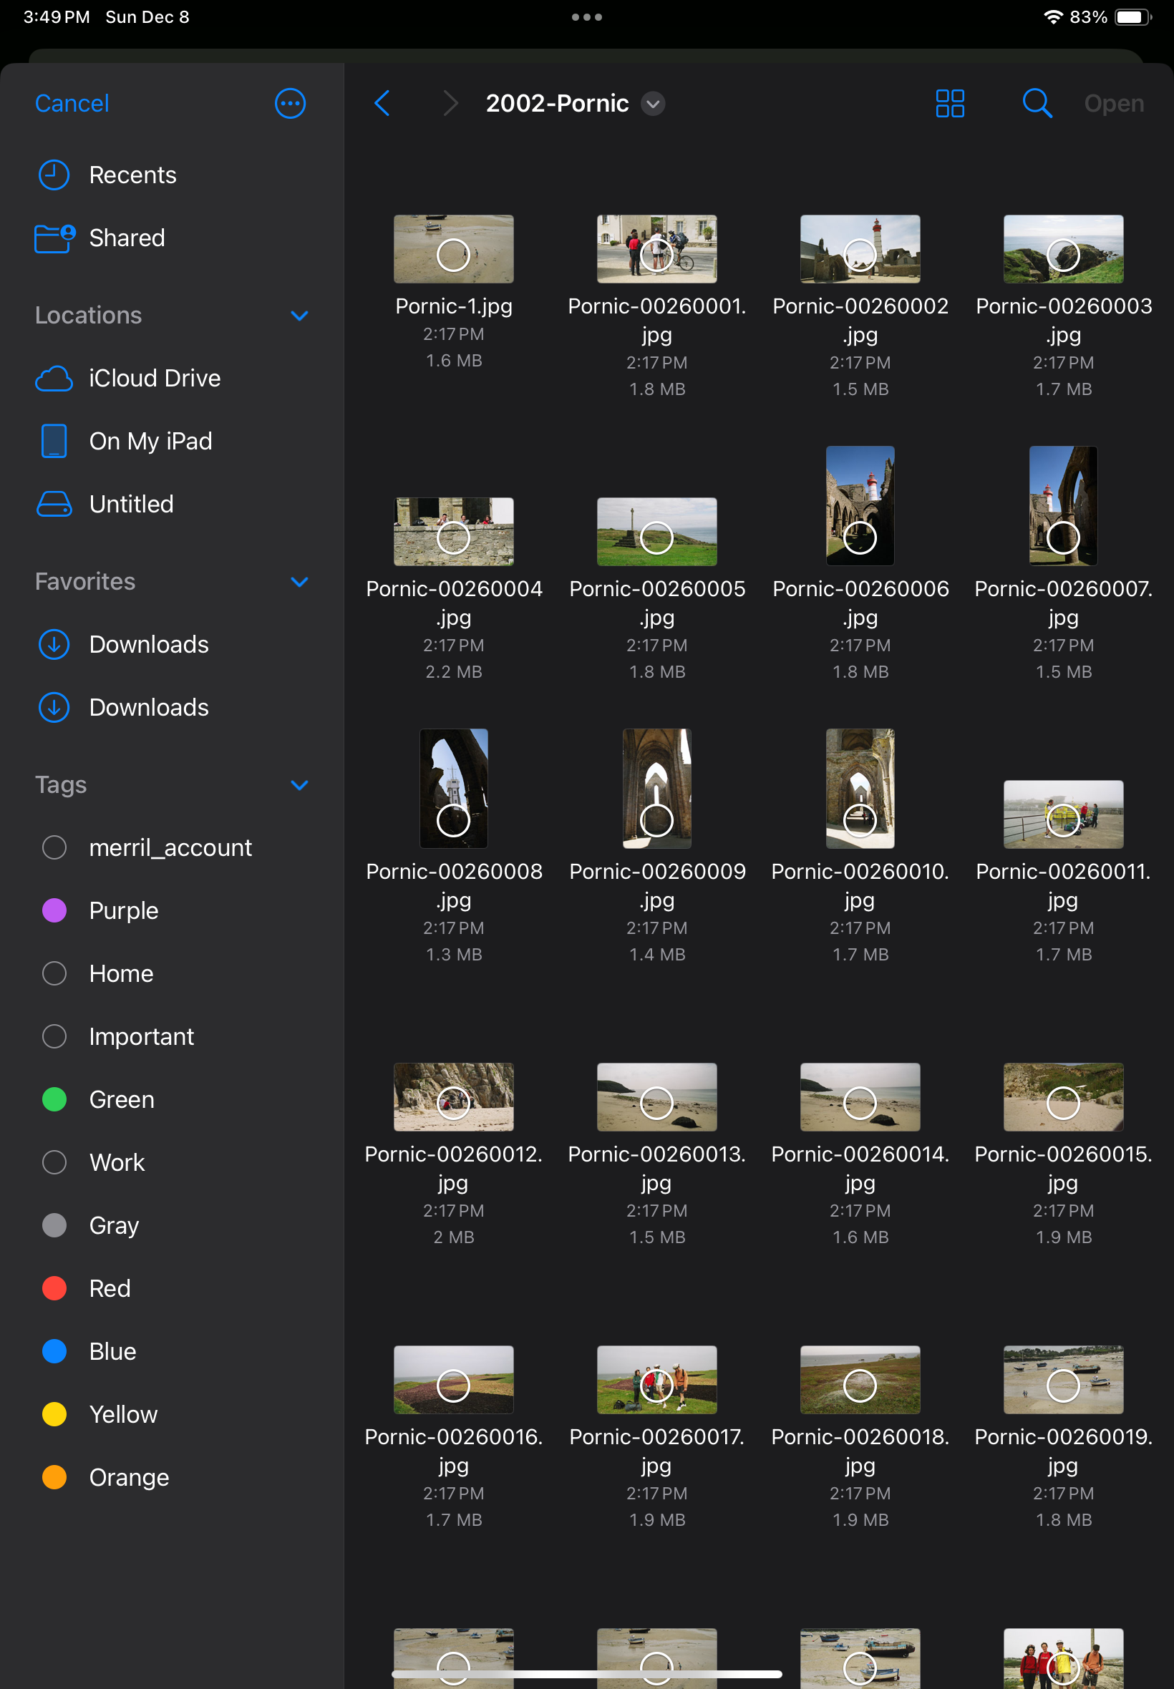This screenshot has height=1689, width=1174.
Task: Open Recents via the clock icon
Action: coord(54,175)
